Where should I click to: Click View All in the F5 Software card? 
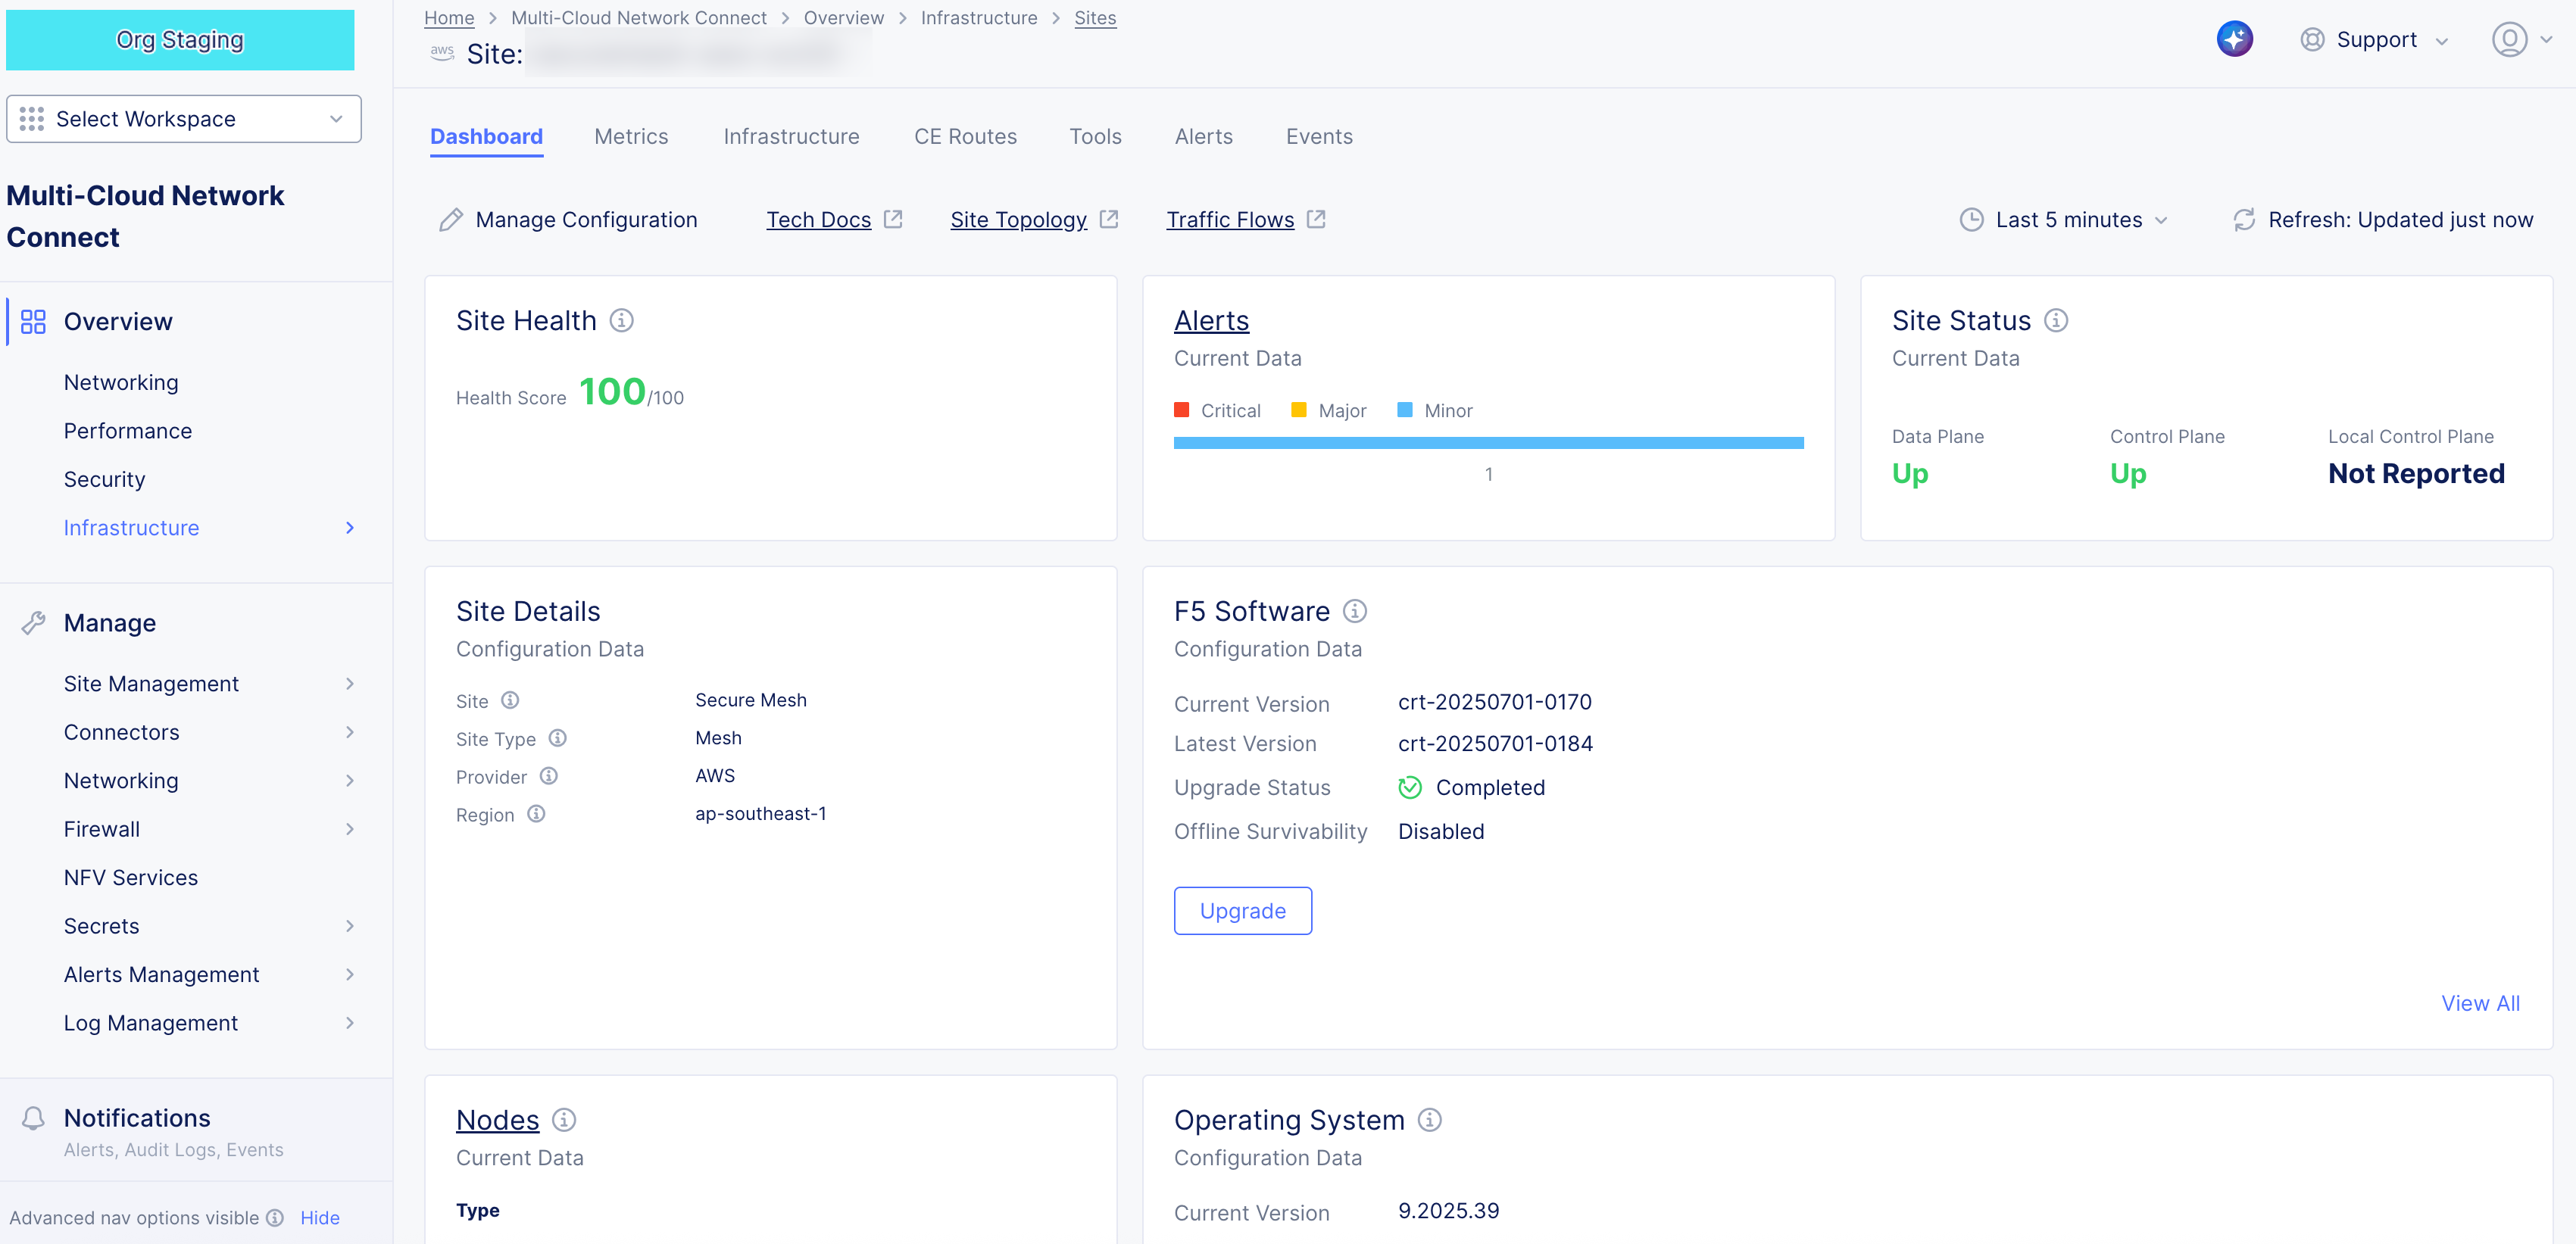(x=2480, y=1003)
